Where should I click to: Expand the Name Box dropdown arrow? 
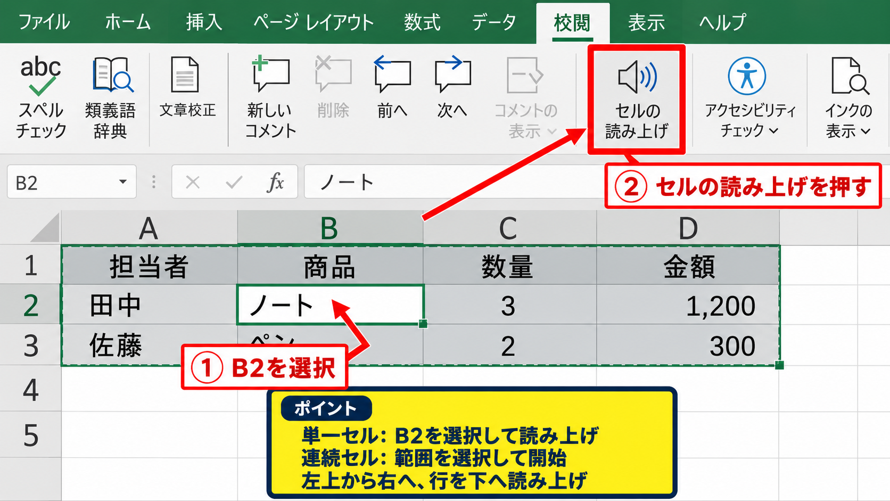pos(123,182)
